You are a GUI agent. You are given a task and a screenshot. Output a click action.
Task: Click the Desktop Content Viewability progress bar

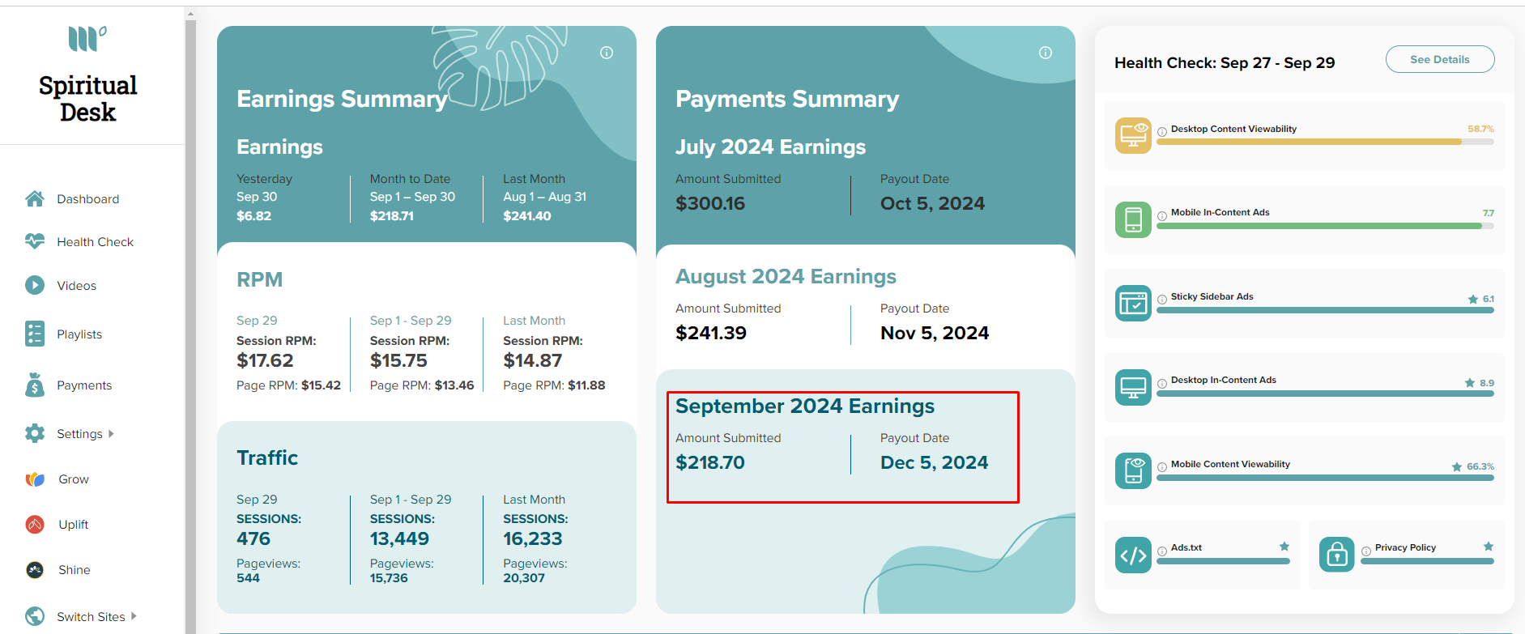[x=1325, y=142]
